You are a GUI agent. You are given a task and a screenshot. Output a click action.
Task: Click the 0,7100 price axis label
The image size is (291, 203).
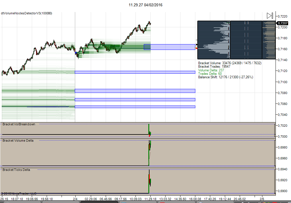coord(282,82)
